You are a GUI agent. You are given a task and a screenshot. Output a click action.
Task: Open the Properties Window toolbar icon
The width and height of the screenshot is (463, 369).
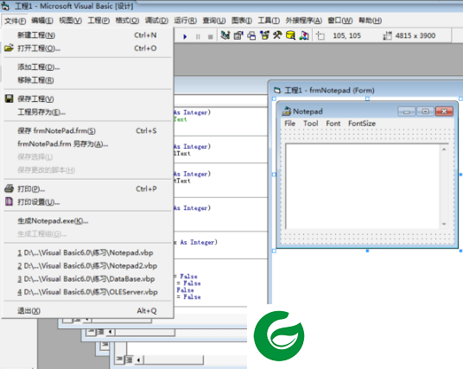click(238, 35)
